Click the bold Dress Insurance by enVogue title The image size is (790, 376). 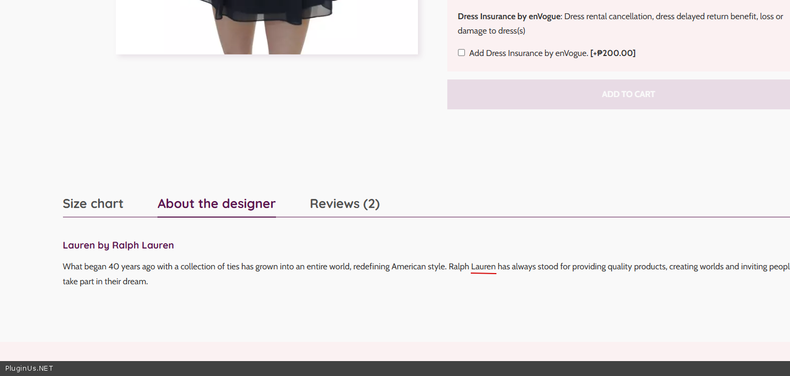tap(509, 17)
